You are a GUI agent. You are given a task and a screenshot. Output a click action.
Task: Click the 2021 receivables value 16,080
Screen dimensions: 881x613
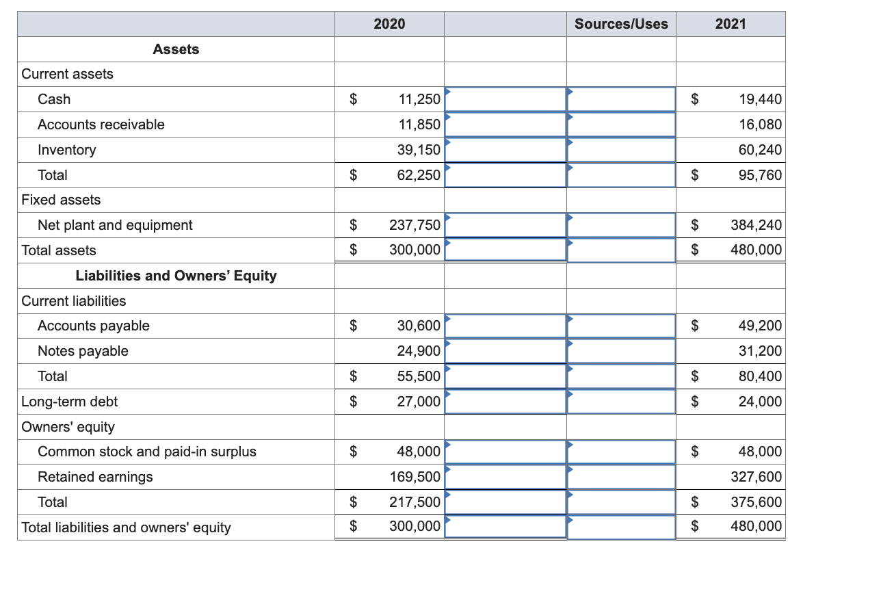pos(760,125)
